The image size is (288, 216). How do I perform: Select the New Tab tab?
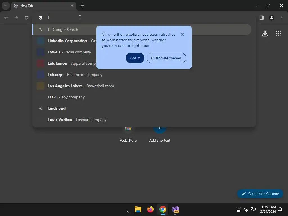click(44, 6)
